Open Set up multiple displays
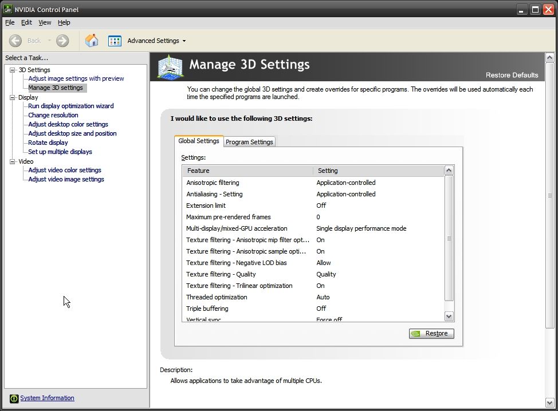This screenshot has height=411, width=558. tap(60, 152)
